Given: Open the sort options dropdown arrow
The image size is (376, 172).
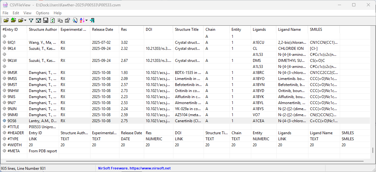Looking at the screenshot, I should pos(86,21).
